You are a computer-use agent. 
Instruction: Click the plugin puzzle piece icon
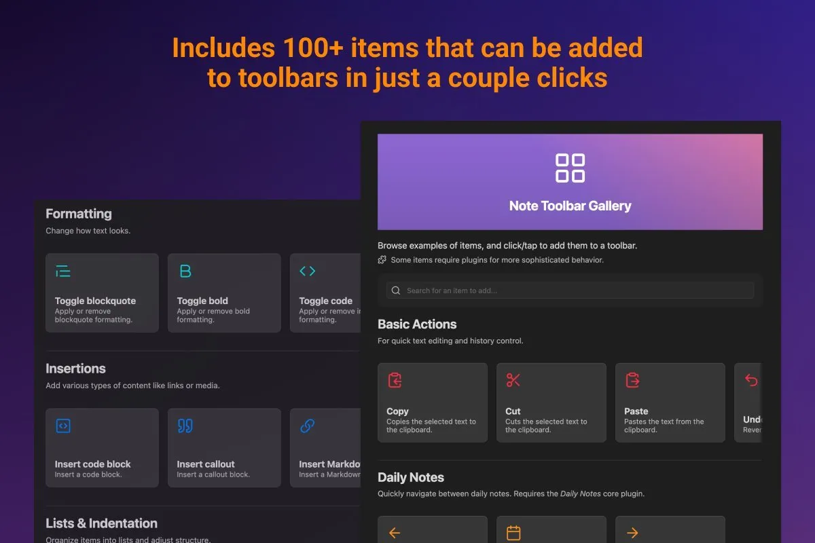pos(382,260)
